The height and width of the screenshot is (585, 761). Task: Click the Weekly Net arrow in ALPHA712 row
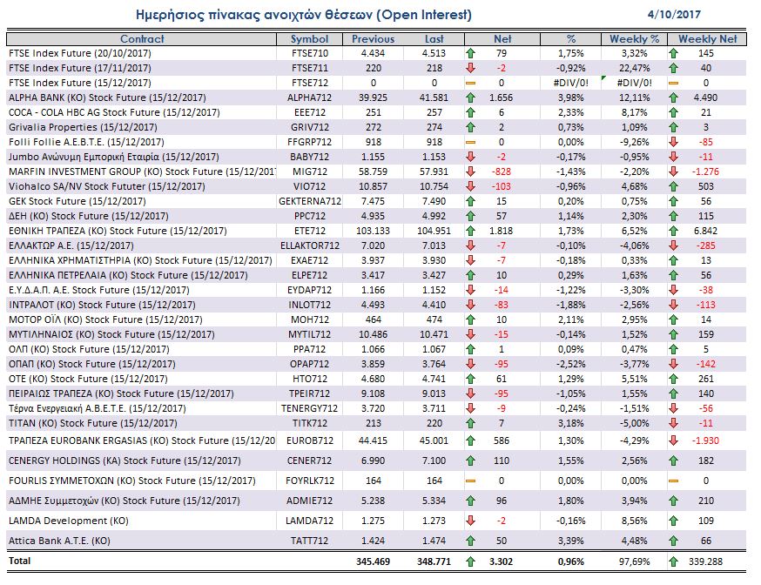[673, 97]
